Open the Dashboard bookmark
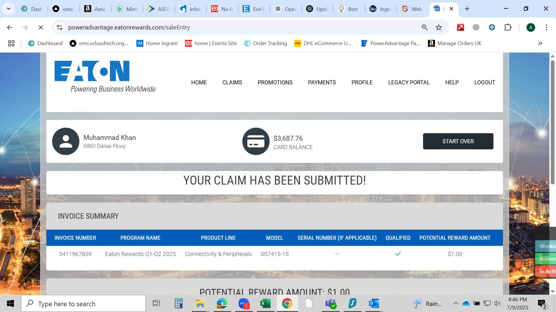The height and width of the screenshot is (312, 556). pyautogui.click(x=45, y=43)
